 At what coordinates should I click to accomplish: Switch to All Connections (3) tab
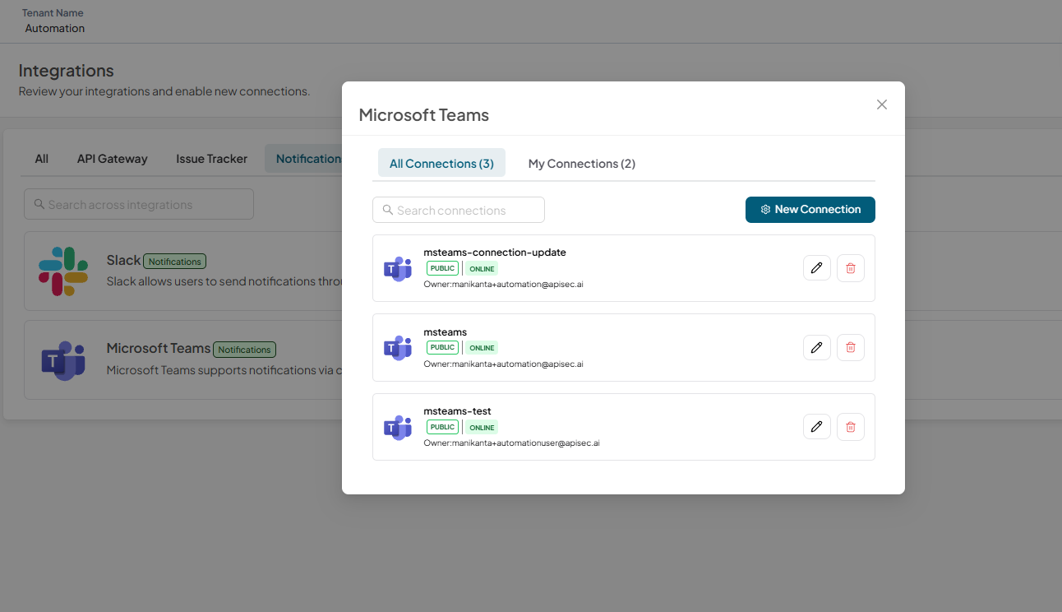pos(441,163)
